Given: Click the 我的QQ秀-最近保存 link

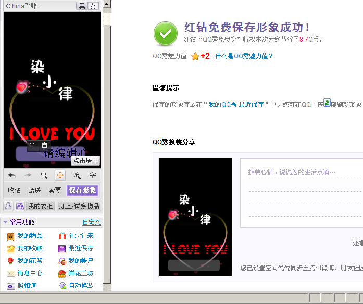Looking at the screenshot, I should click(x=236, y=105).
